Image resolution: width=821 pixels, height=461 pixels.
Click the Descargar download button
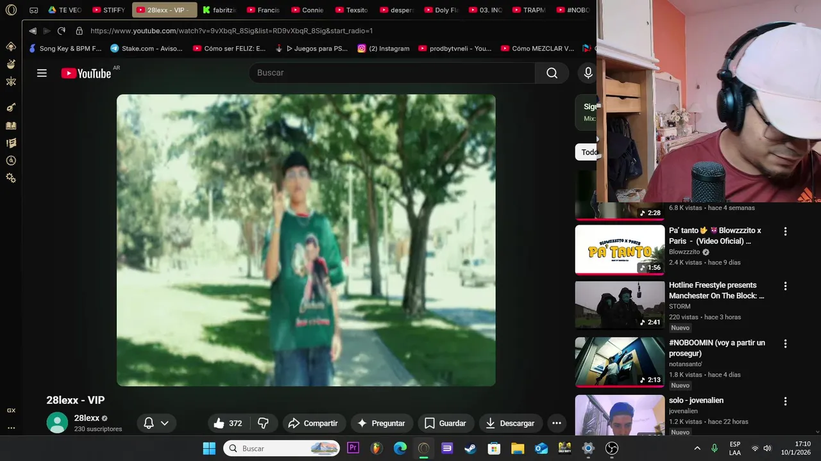(511, 423)
